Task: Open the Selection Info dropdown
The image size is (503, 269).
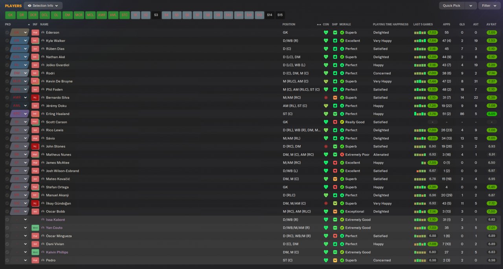Action: coord(43,6)
